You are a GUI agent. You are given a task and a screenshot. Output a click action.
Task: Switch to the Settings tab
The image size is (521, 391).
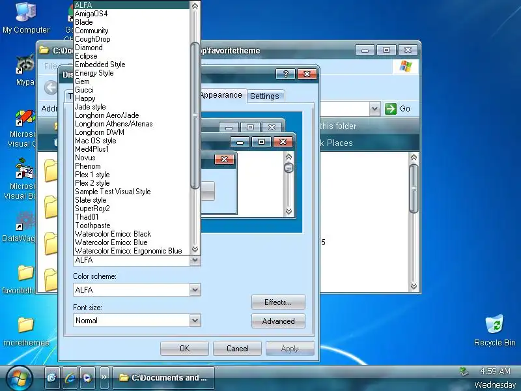[265, 96]
